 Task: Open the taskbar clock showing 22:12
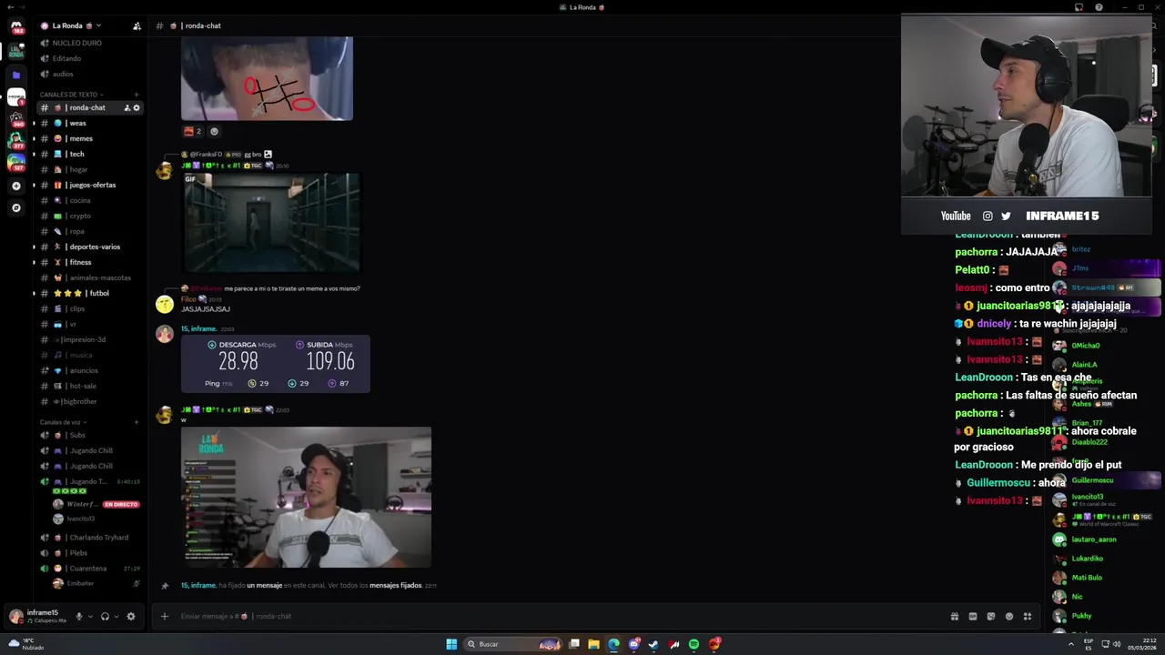1142,644
